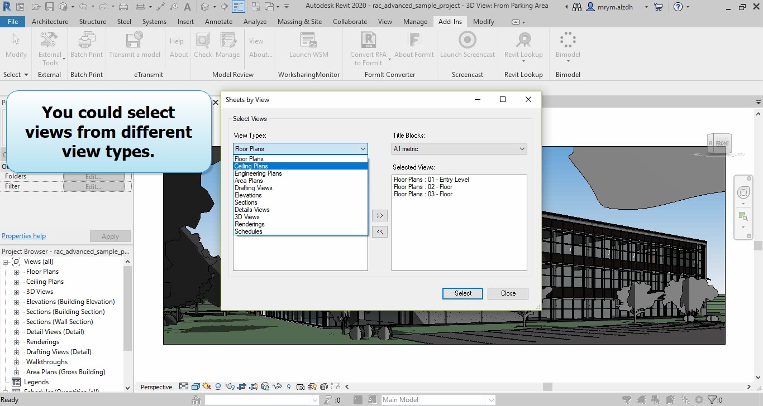Select Floor Plans : 02 - Floor entry
This screenshot has width=763, height=406.
[x=423, y=187]
